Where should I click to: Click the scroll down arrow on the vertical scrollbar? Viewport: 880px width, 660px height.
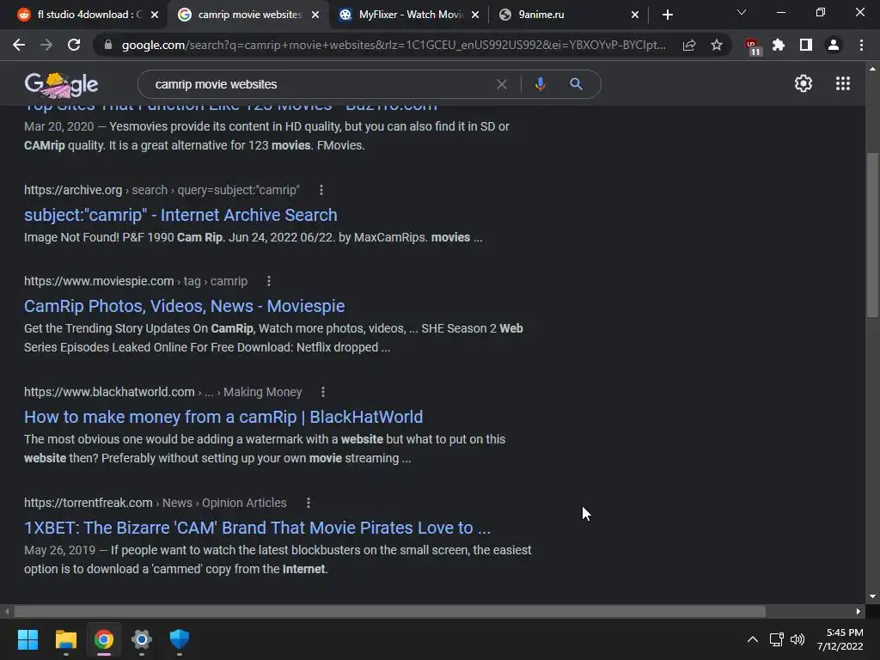(x=872, y=596)
